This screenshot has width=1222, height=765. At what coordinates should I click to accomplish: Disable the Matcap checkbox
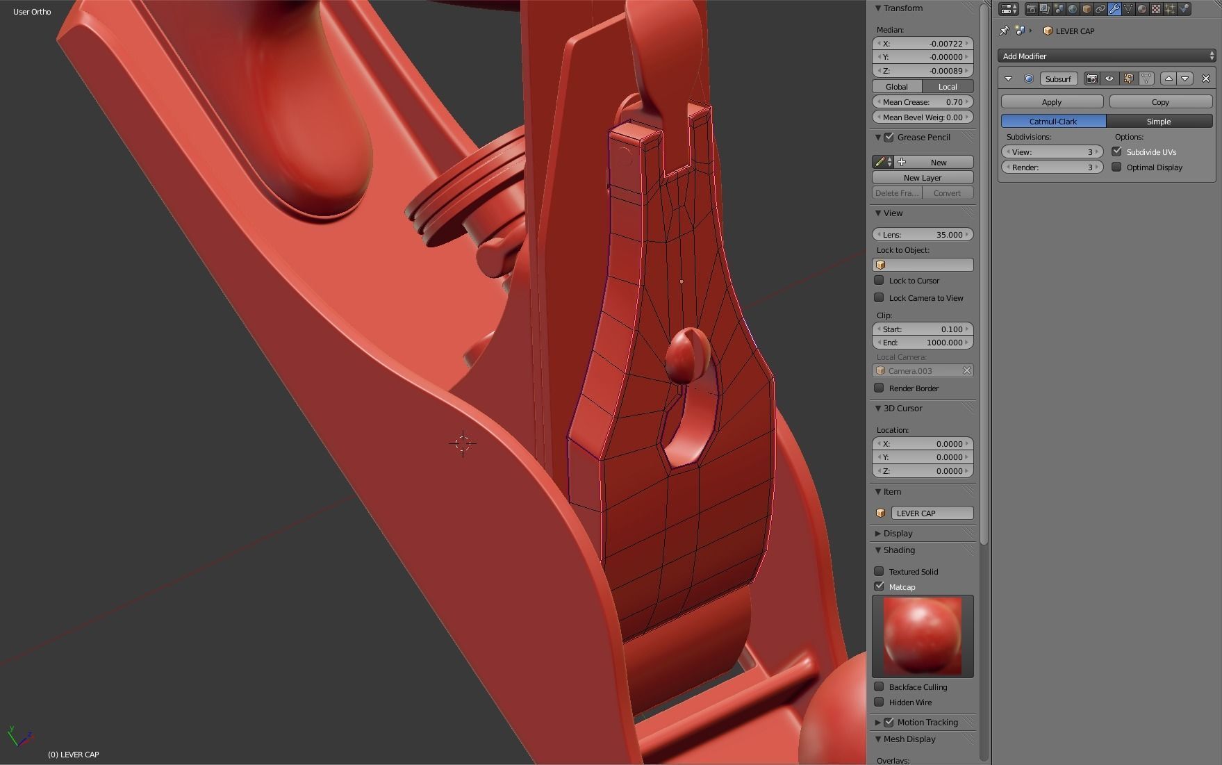(x=879, y=586)
